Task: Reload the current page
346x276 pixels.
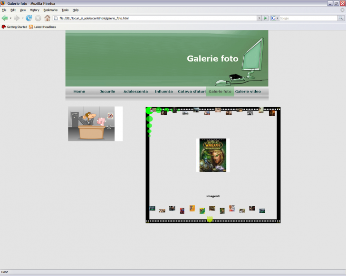Action: (29, 18)
